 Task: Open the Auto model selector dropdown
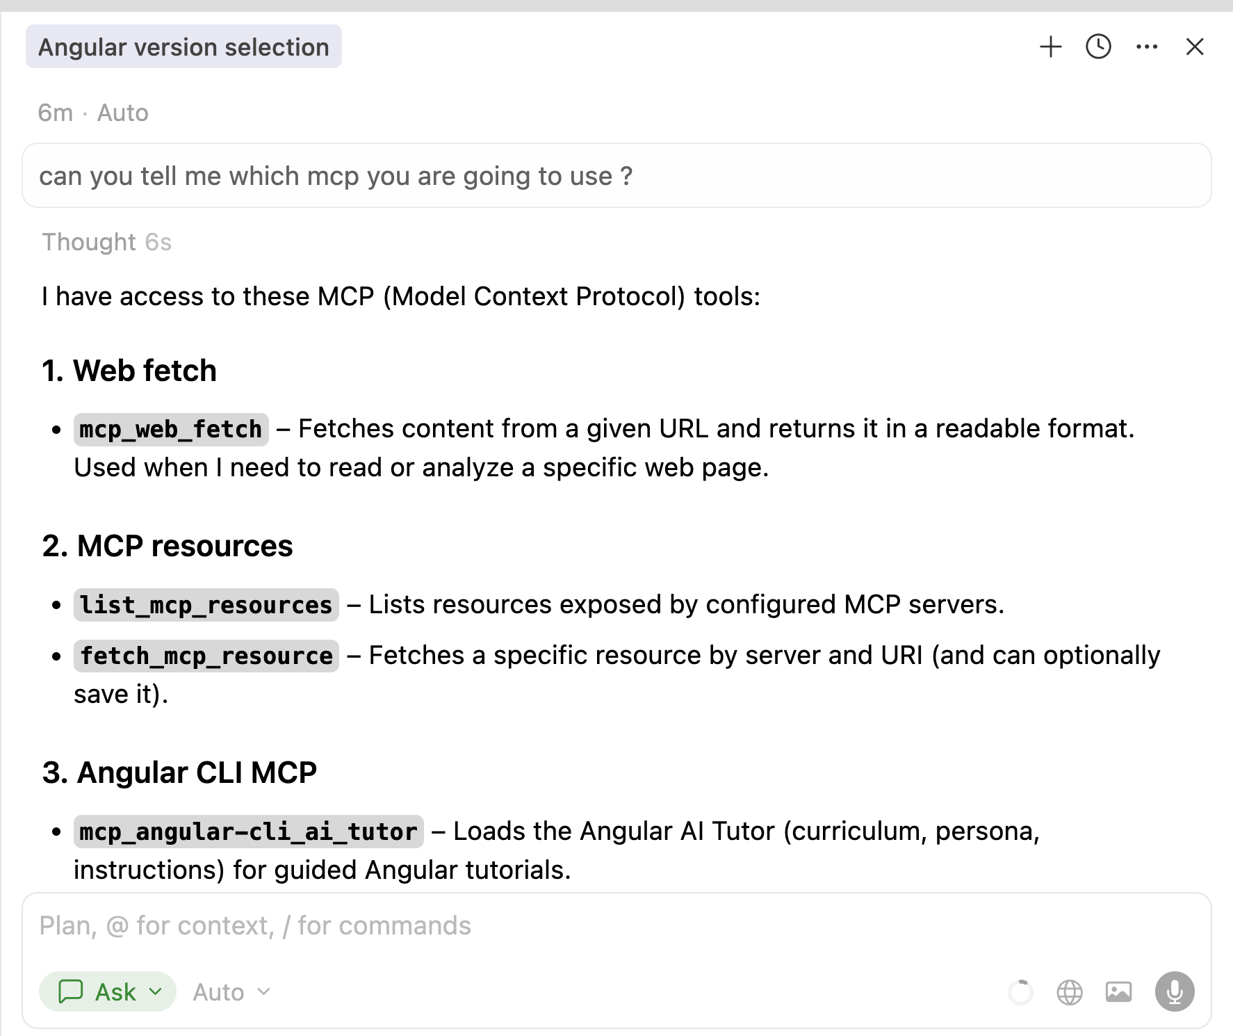[x=231, y=992]
